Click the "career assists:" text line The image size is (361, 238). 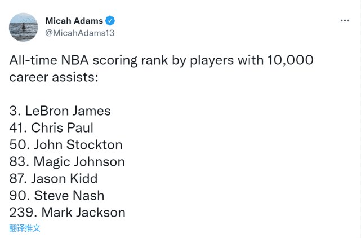click(x=54, y=77)
